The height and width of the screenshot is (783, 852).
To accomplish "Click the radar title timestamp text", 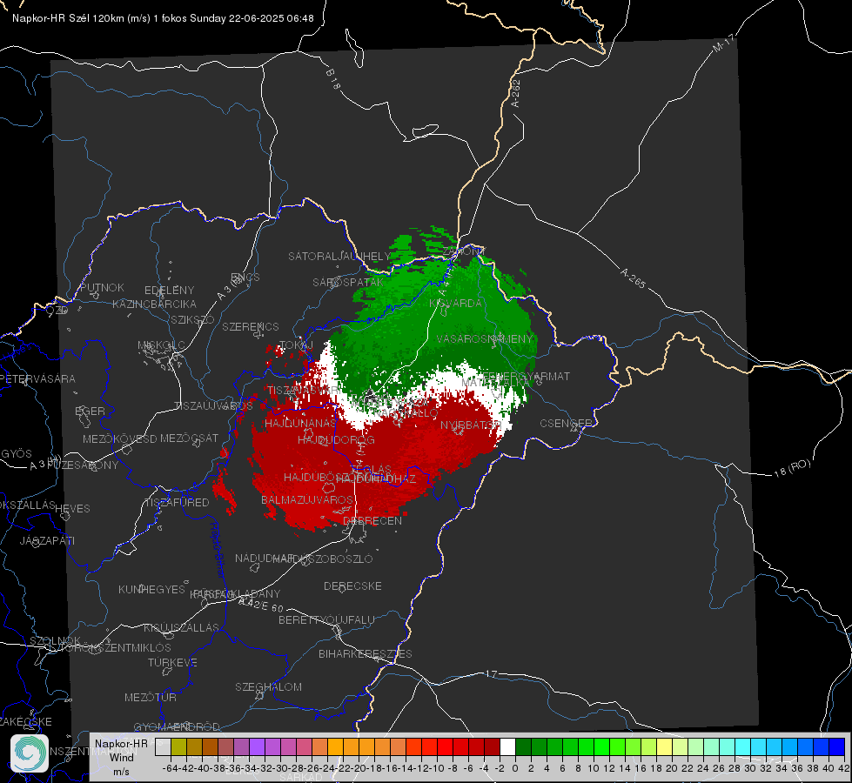I will pos(163,18).
